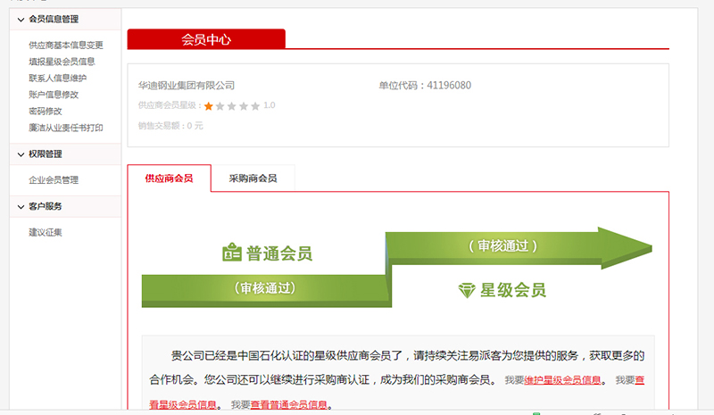Go to 填报星级会员信息
The height and width of the screenshot is (415, 714).
(62, 62)
